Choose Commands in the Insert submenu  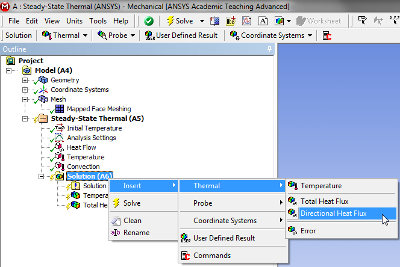pos(232,256)
